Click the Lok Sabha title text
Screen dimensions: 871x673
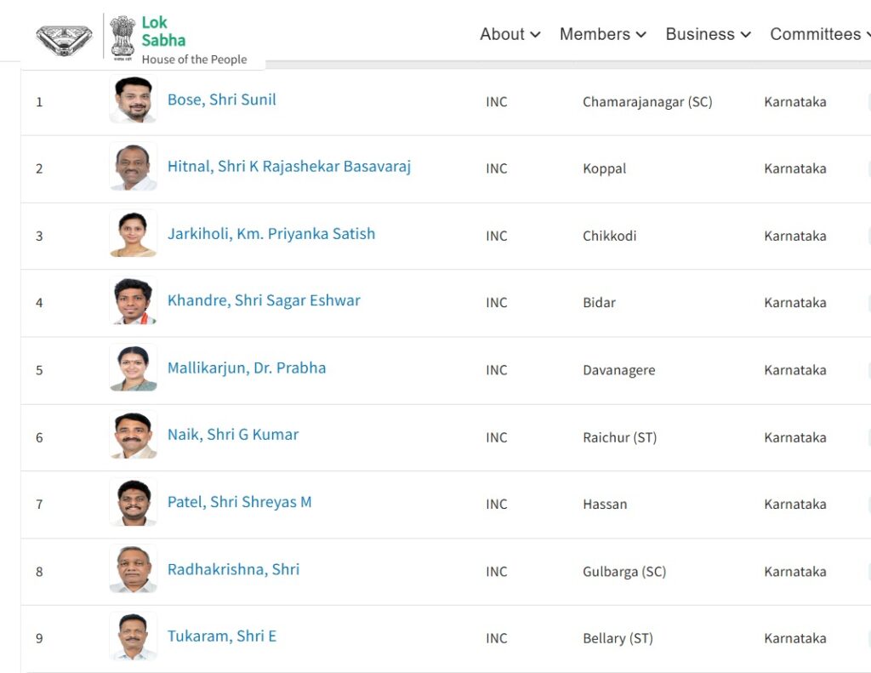coord(163,31)
